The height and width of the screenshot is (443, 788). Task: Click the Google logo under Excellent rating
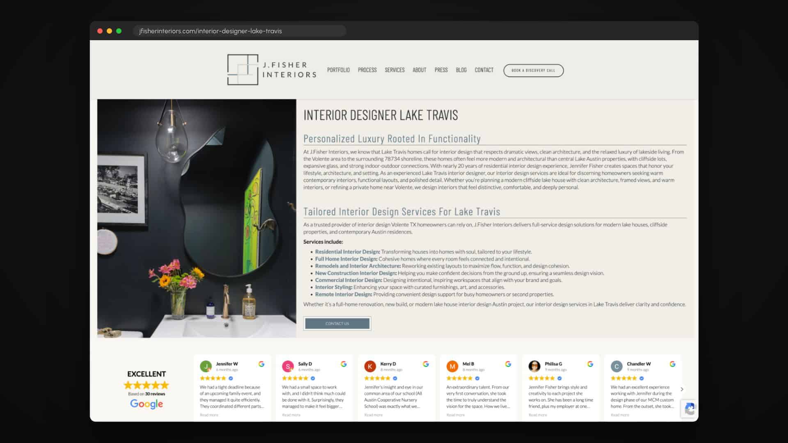pyautogui.click(x=147, y=404)
